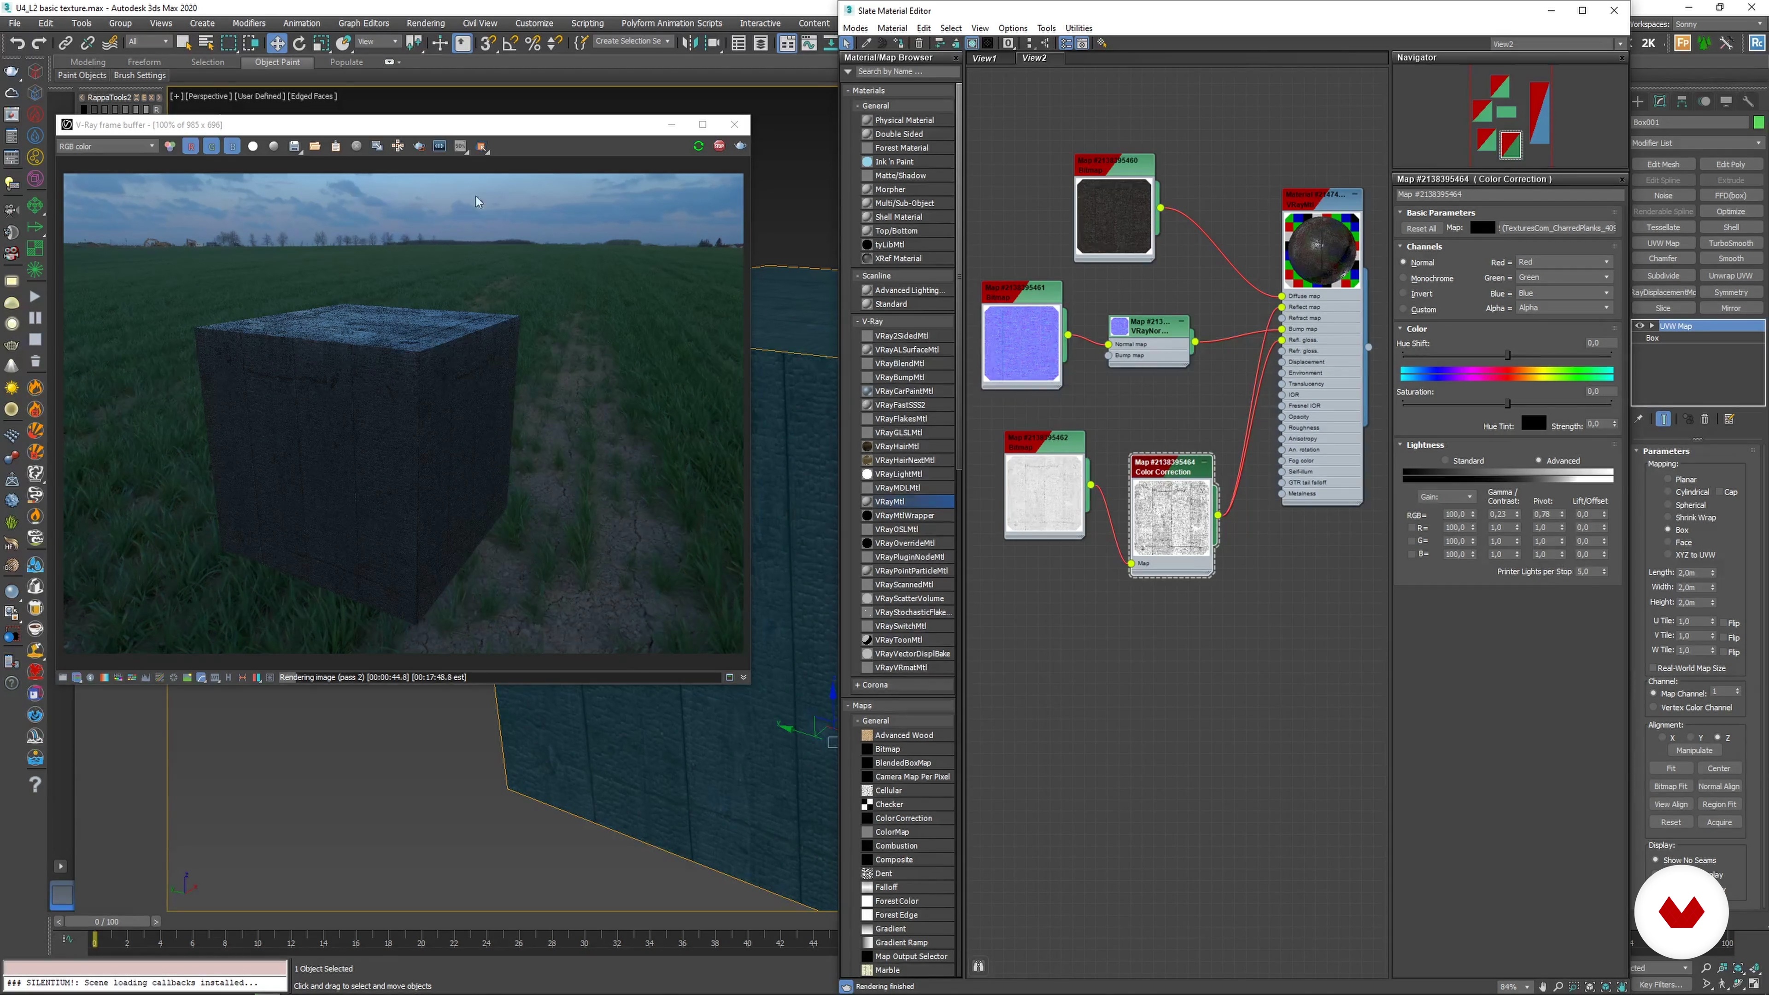
Task: Save the image from V-Ray frame buffer
Action: (x=295, y=146)
